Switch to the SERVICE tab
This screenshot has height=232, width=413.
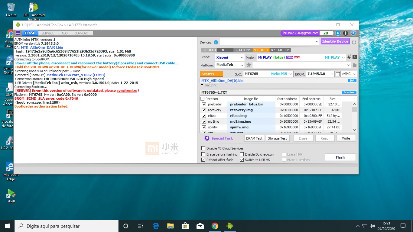[48, 33]
